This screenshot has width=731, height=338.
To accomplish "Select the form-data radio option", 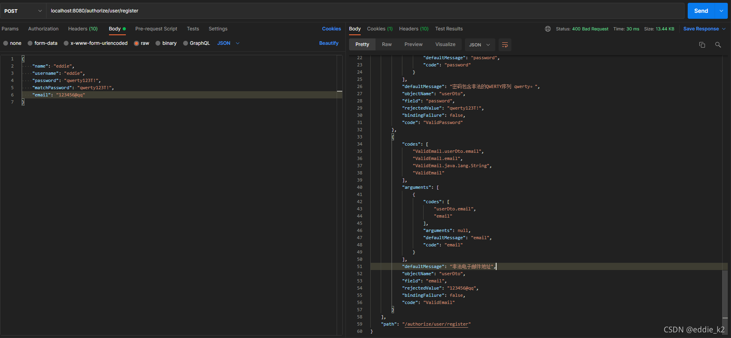I will [x=30, y=43].
